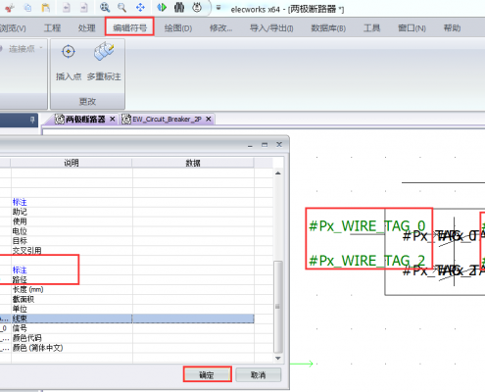Switch to EW_Circuit_Breaker_2P document tab

click(x=167, y=120)
